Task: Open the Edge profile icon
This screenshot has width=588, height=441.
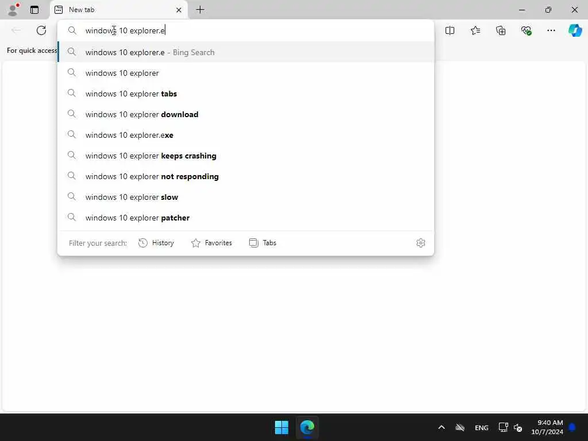Action: coord(13,10)
